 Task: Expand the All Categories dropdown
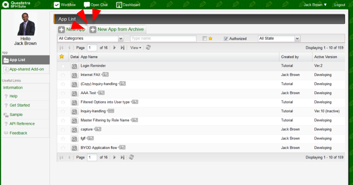(x=121, y=38)
